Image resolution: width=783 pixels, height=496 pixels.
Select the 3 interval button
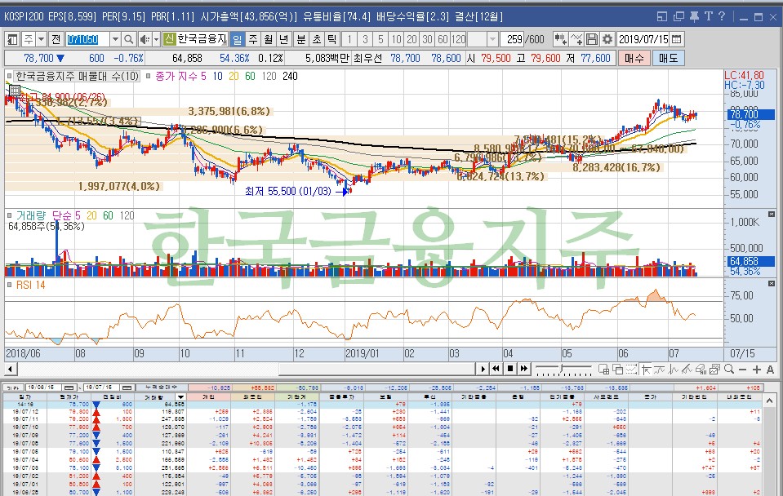[x=365, y=39]
